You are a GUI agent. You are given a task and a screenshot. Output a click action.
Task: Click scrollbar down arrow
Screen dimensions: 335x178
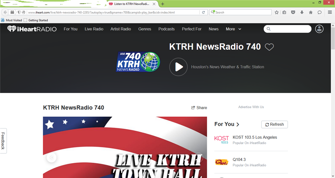tap(333, 176)
